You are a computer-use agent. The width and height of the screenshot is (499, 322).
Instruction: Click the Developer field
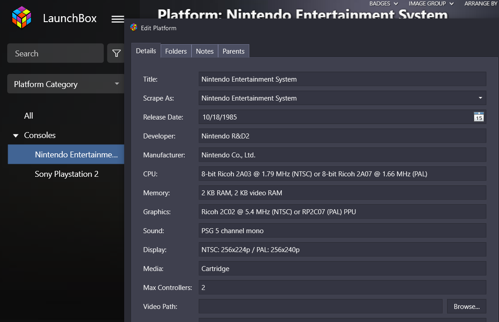tap(342, 136)
